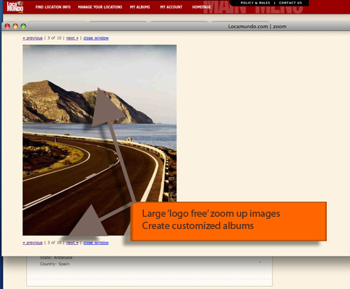The height and width of the screenshot is (289, 350).
Task: Open the My Account menu item
Action: coord(171,7)
